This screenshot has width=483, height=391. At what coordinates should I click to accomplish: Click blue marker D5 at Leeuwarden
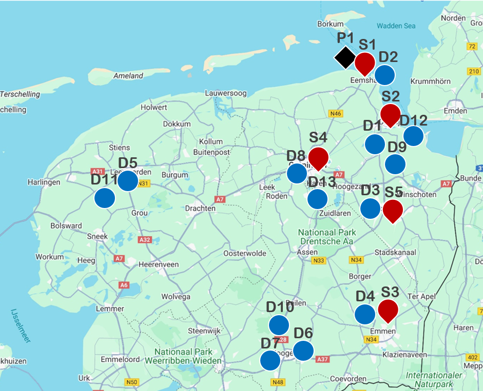pyautogui.click(x=128, y=181)
